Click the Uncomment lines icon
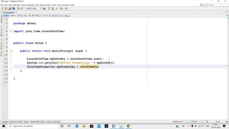Image resolution: width=229 pixels, height=129 pixels. [68, 16]
